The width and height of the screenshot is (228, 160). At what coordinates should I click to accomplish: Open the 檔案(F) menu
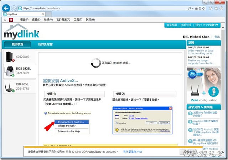24,20
